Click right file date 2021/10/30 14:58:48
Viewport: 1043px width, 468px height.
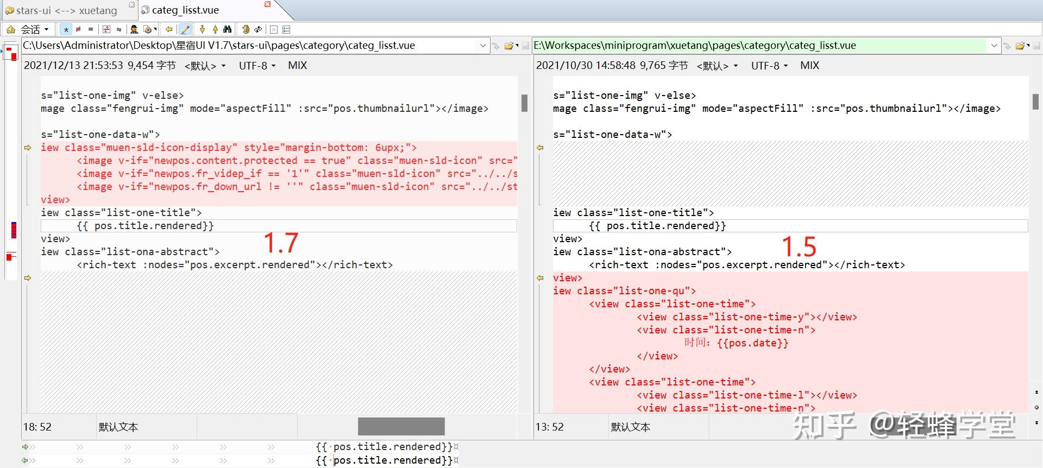coord(586,66)
